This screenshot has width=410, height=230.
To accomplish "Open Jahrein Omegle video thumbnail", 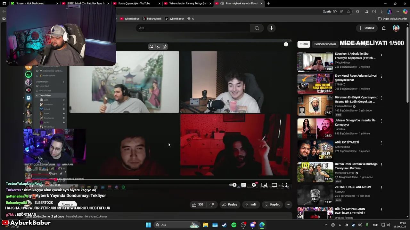I will pos(315,128).
